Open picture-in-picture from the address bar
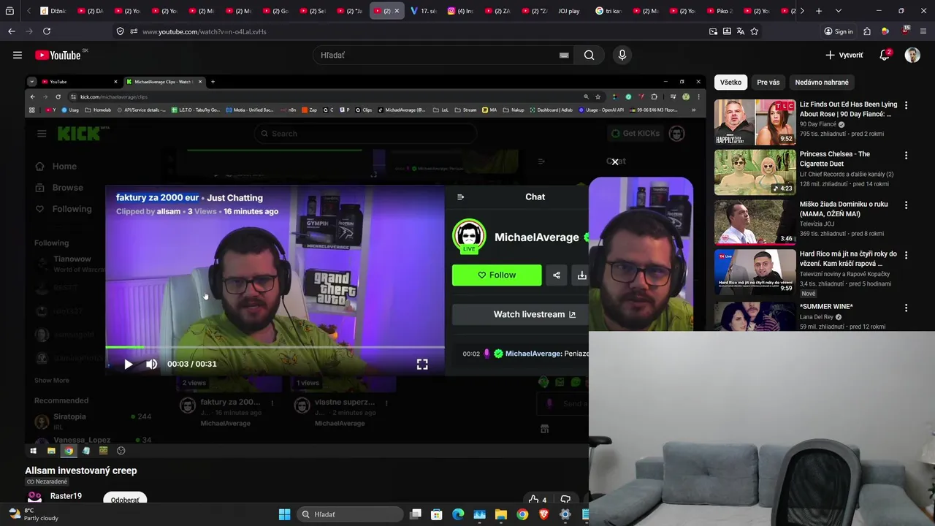This screenshot has height=526, width=935. pos(713,31)
